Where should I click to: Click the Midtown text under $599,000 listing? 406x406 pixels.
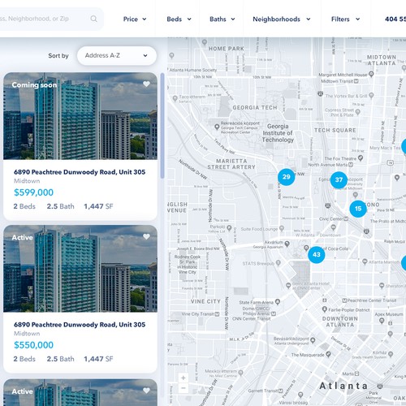[27, 181]
